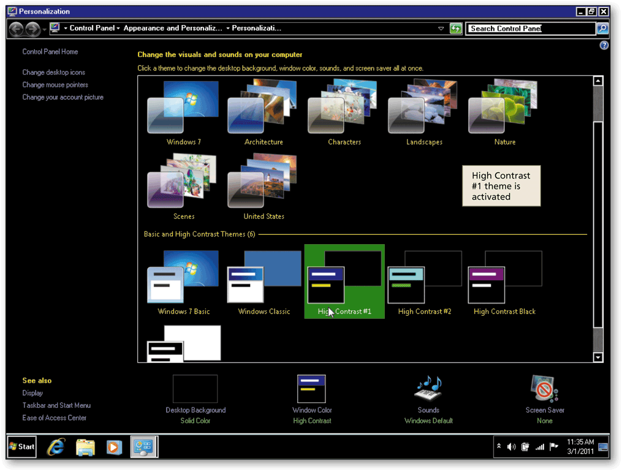Open the volume speaker tray icon
Viewport: 622px width, 471px height.
coord(511,446)
